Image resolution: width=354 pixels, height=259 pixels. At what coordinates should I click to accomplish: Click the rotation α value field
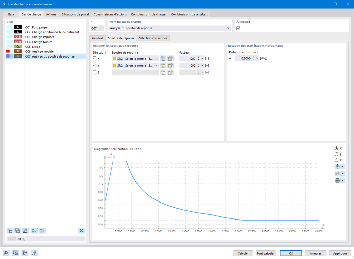243,58
